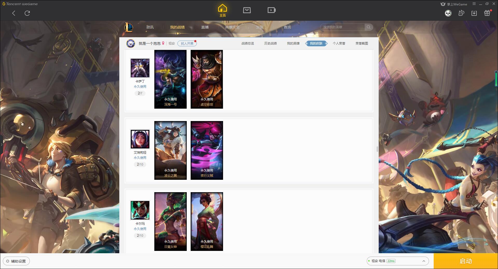498x269 pixels.
Task: Click the search magnifier button
Action: click(369, 27)
